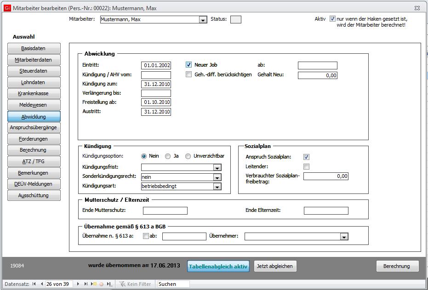Jump to the last record
Viewport: 428px width, 290px height.
tap(86, 284)
